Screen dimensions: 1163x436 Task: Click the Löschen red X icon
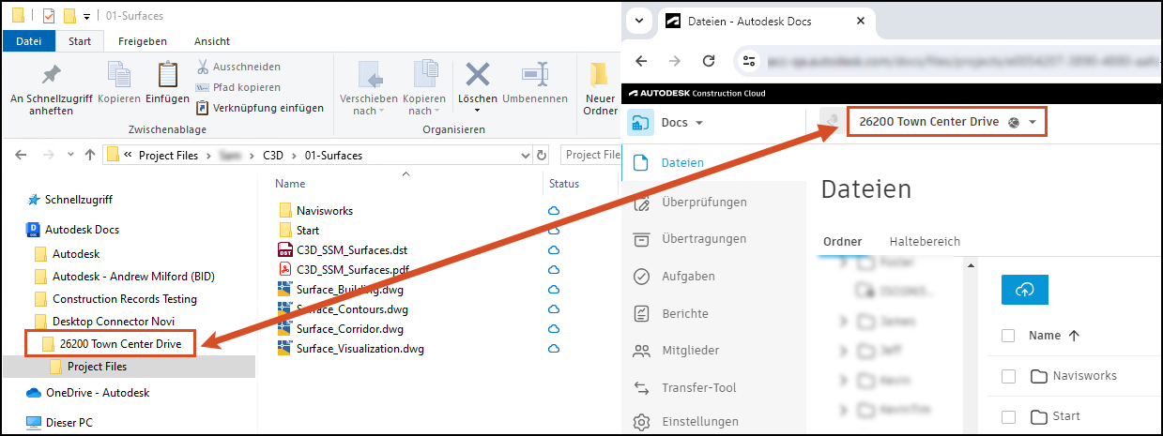[478, 74]
